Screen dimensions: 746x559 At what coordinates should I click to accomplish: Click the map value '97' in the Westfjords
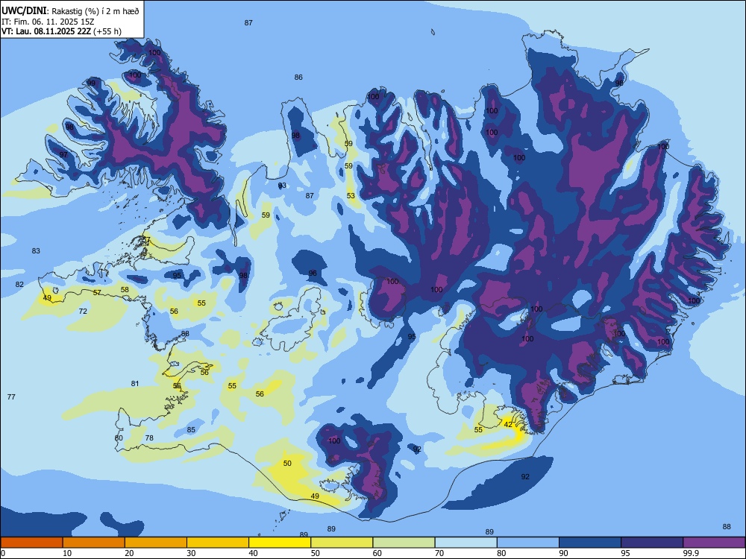click(63, 154)
